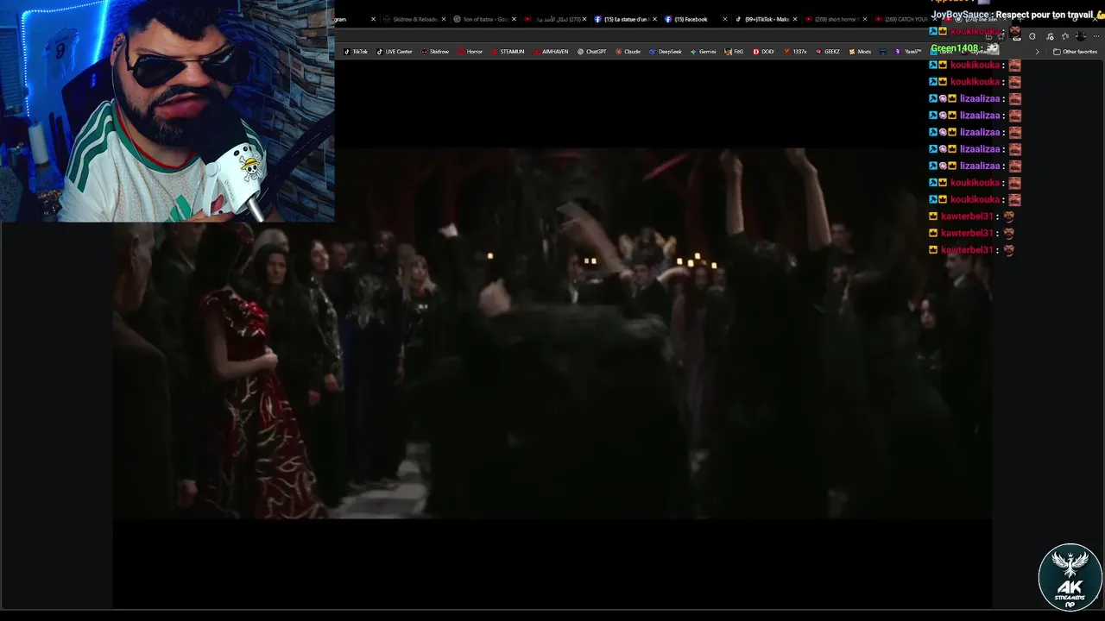Viewport: 1105px width, 621px height.
Task: Open the STEAMUN bookmark
Action: tap(508, 52)
